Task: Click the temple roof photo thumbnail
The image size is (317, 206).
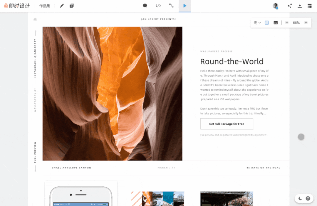Action: click(x=227, y=199)
